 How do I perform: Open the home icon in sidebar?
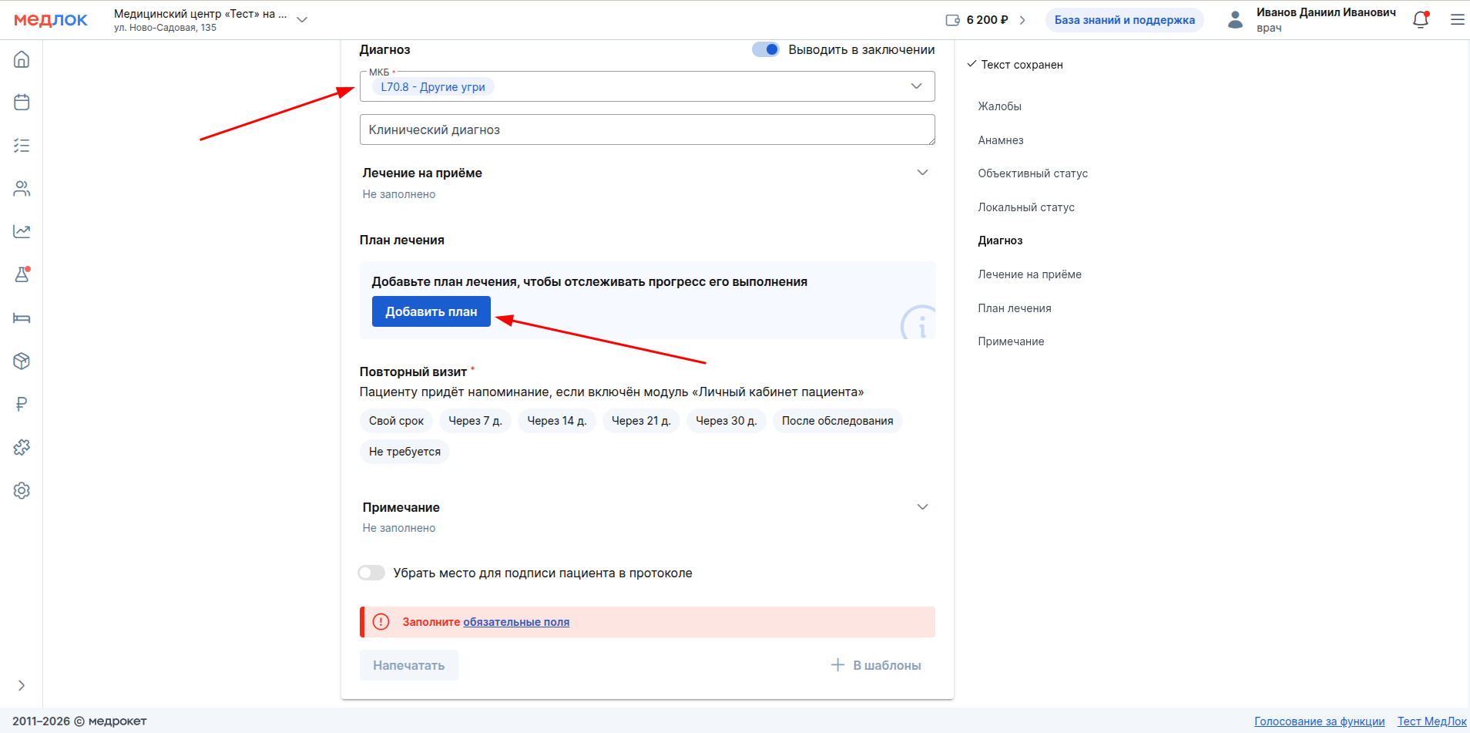(x=22, y=59)
